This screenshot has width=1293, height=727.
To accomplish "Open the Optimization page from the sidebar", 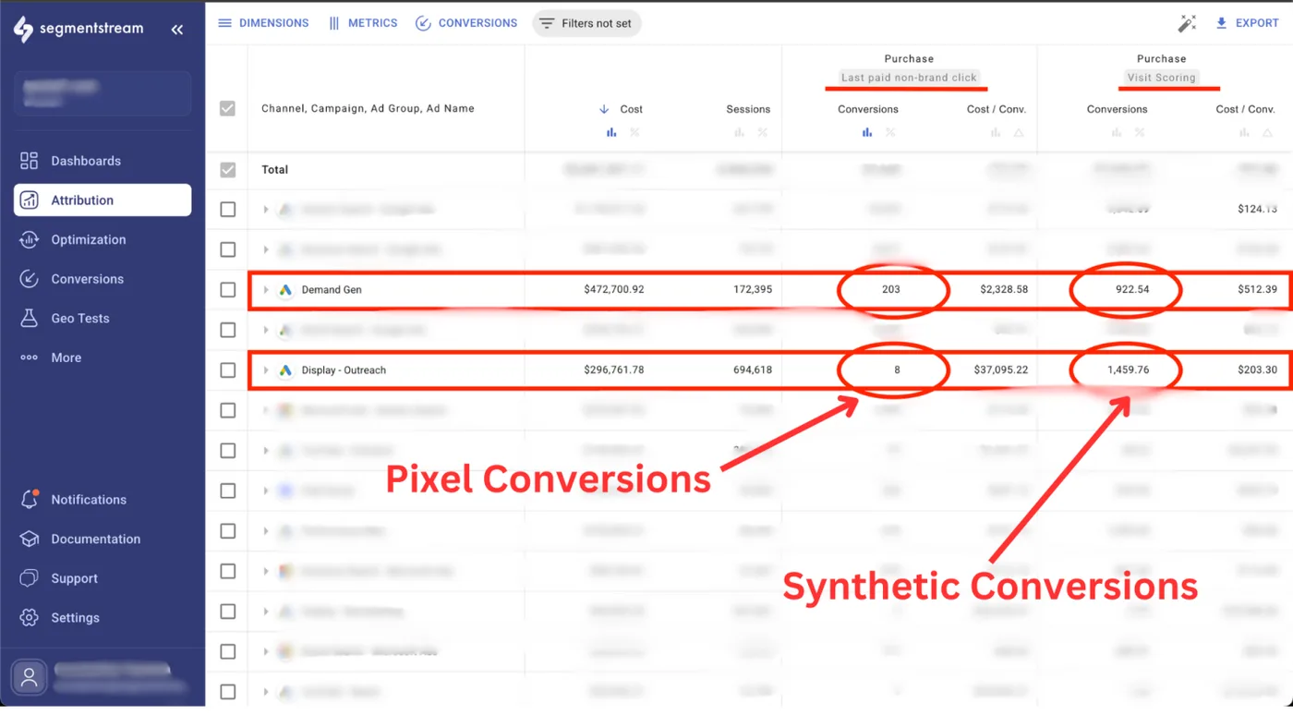I will [85, 239].
